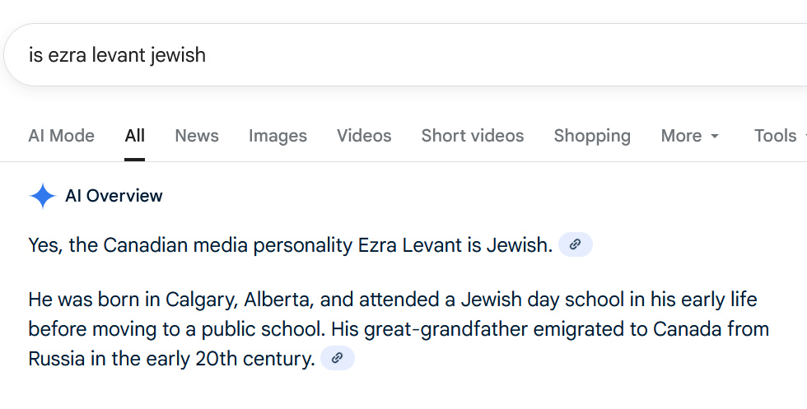Image resolution: width=807 pixels, height=409 pixels.
Task: Show Short videos results
Action: pos(473,136)
